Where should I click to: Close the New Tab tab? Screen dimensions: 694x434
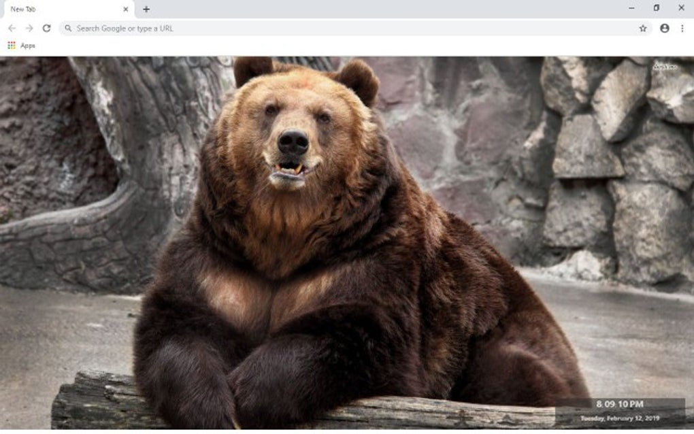(125, 9)
